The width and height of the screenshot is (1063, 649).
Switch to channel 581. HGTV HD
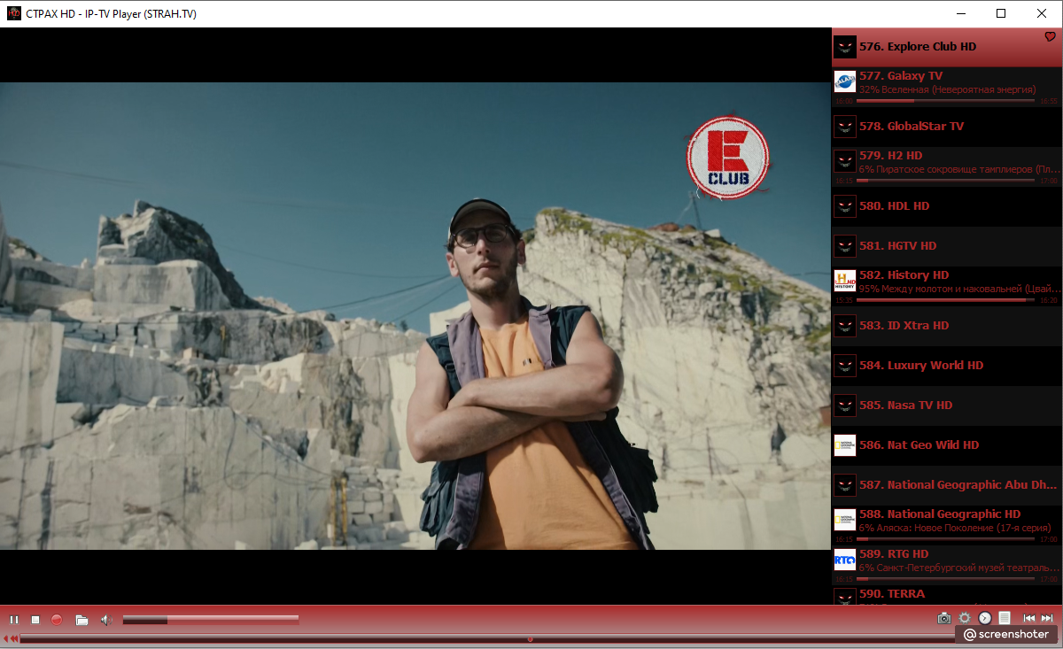point(947,246)
